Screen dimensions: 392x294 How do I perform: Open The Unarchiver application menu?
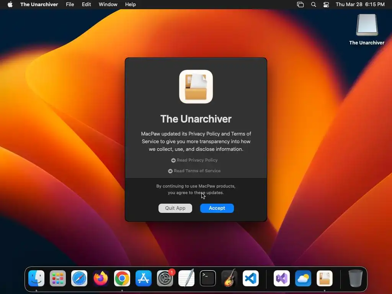tap(39, 5)
